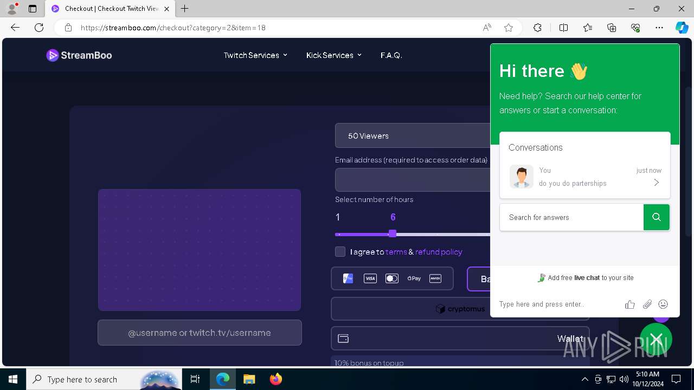Viewport: 694px width, 390px height.
Task: Open the profile icon in the title bar
Action: [x=12, y=9]
